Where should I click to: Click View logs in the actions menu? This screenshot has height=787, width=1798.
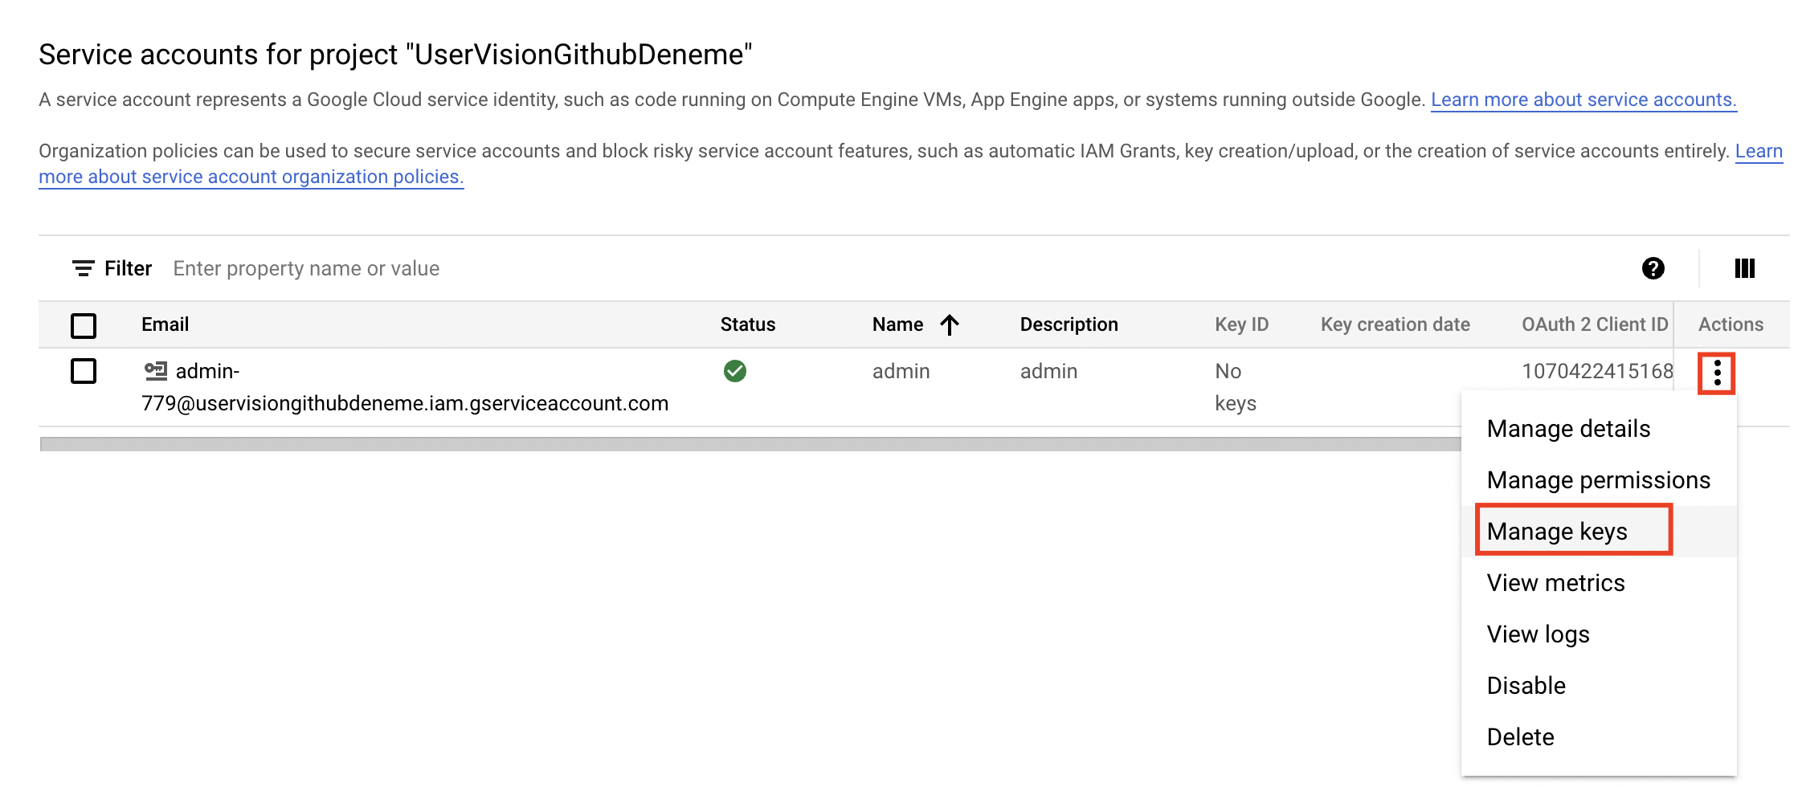[x=1538, y=634]
